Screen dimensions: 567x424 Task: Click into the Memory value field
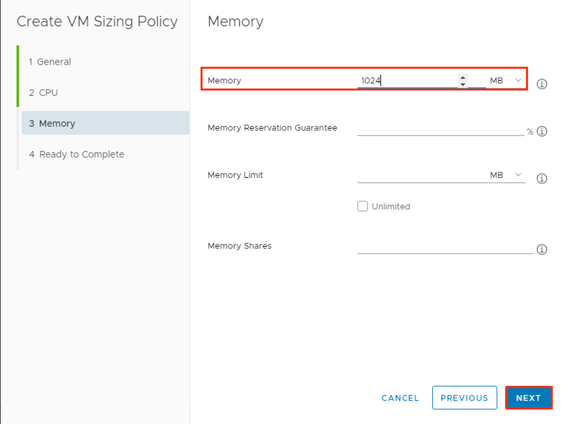coord(407,80)
